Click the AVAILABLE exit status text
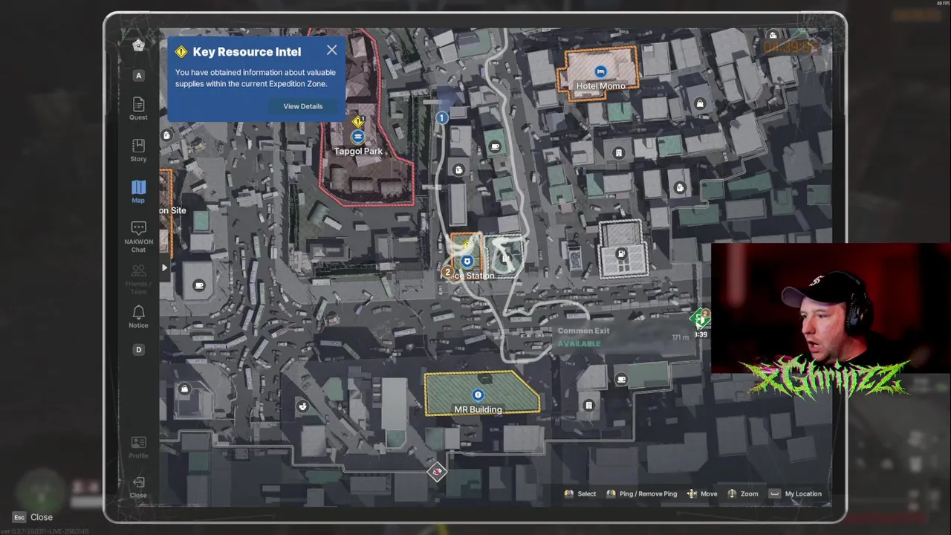 (579, 344)
